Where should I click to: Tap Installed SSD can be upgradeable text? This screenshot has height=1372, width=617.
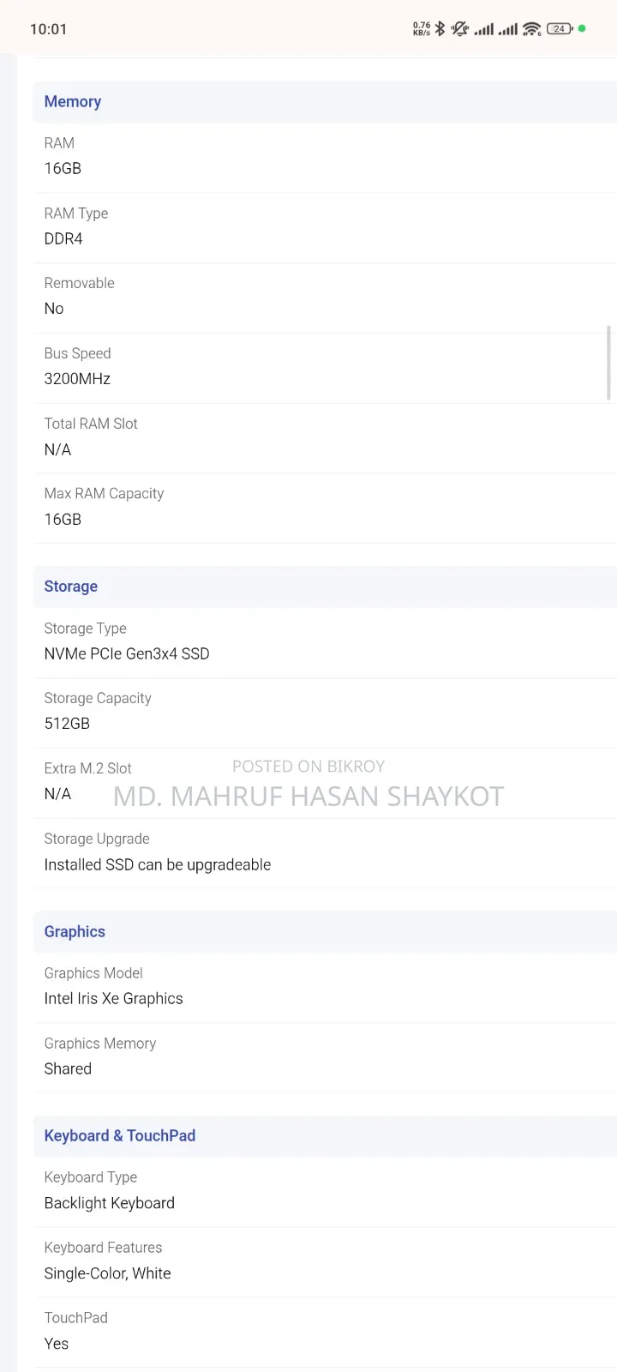coord(158,865)
